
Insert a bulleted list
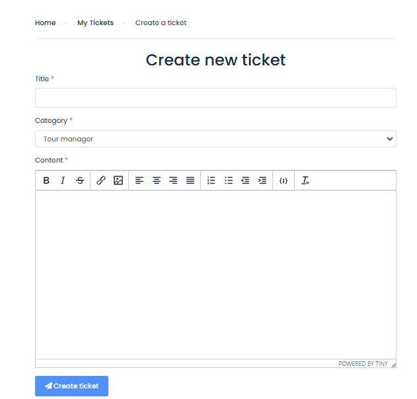pyautogui.click(x=229, y=180)
